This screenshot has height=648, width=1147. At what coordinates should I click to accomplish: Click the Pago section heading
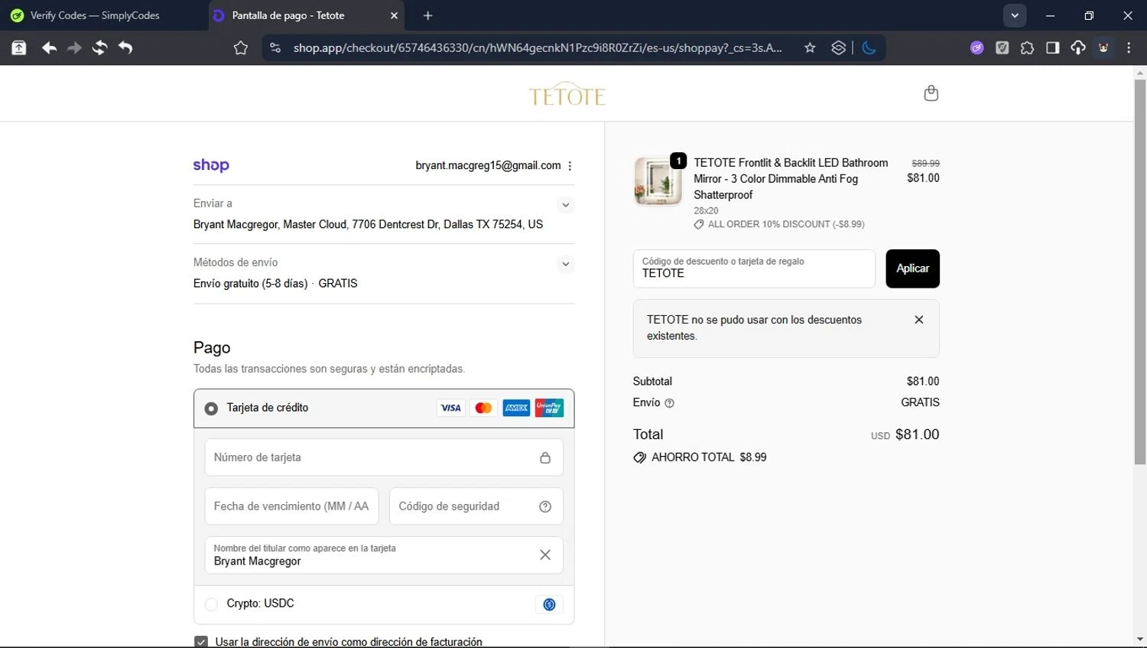click(212, 347)
